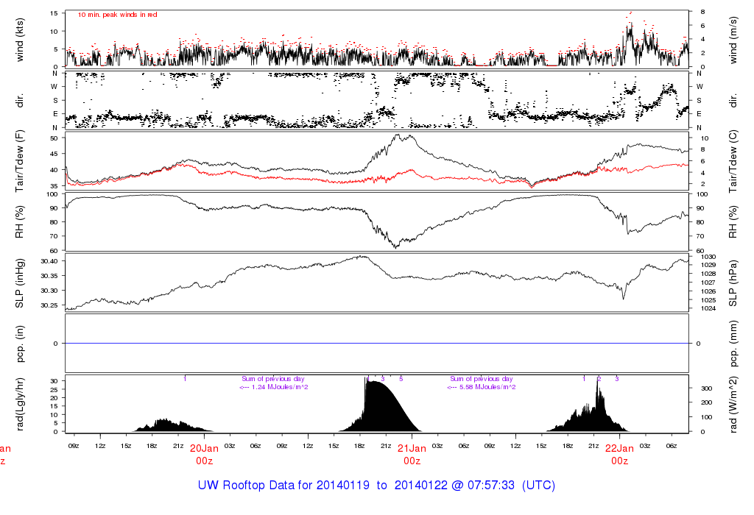Click the '10 min. peak winds in red' legend text
754x515 pixels.
(x=117, y=15)
